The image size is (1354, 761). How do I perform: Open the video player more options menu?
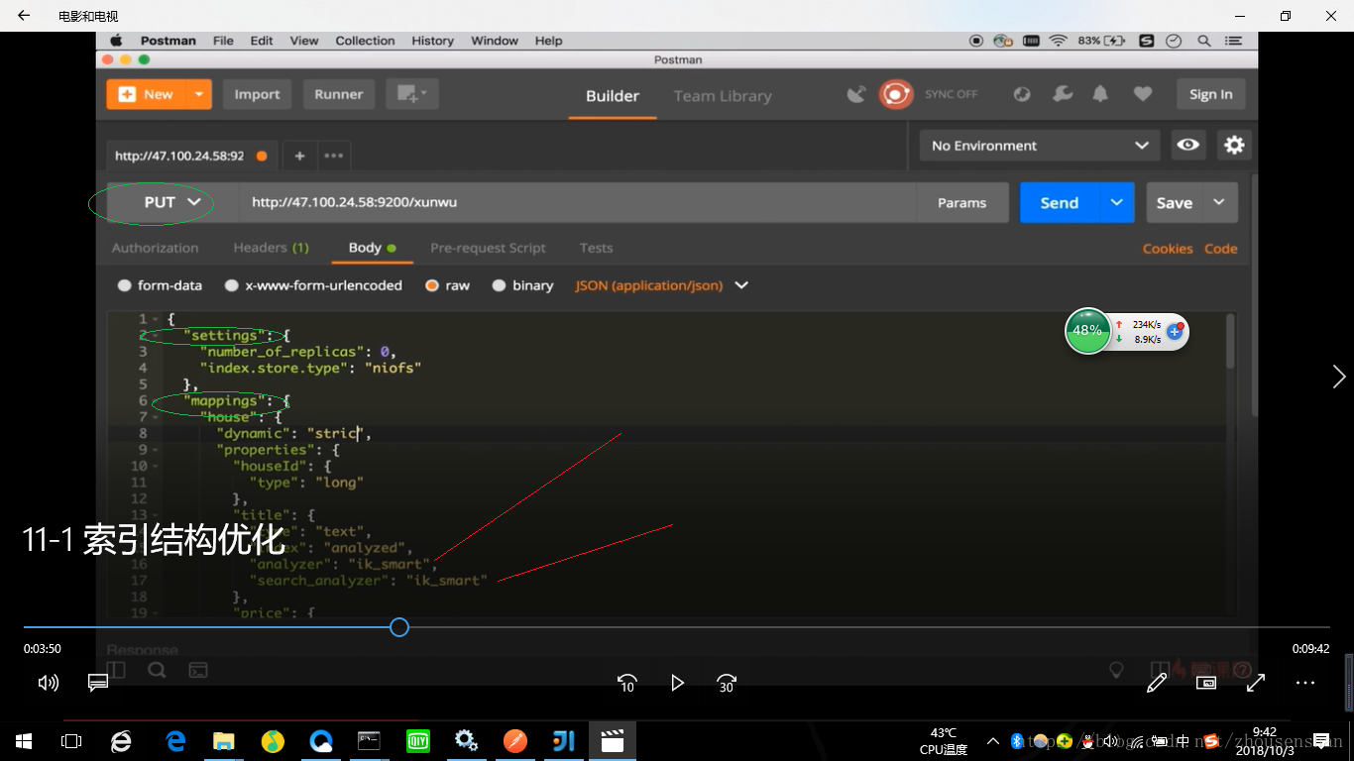pos(1305,683)
